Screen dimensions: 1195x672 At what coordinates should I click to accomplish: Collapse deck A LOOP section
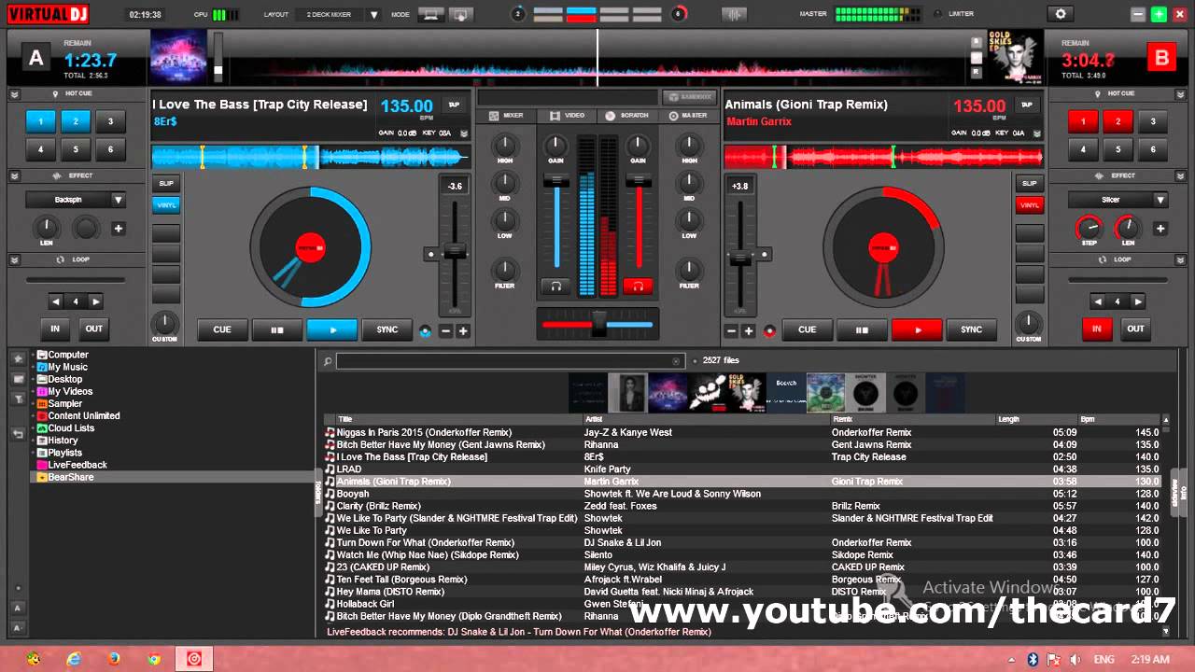[x=16, y=259]
